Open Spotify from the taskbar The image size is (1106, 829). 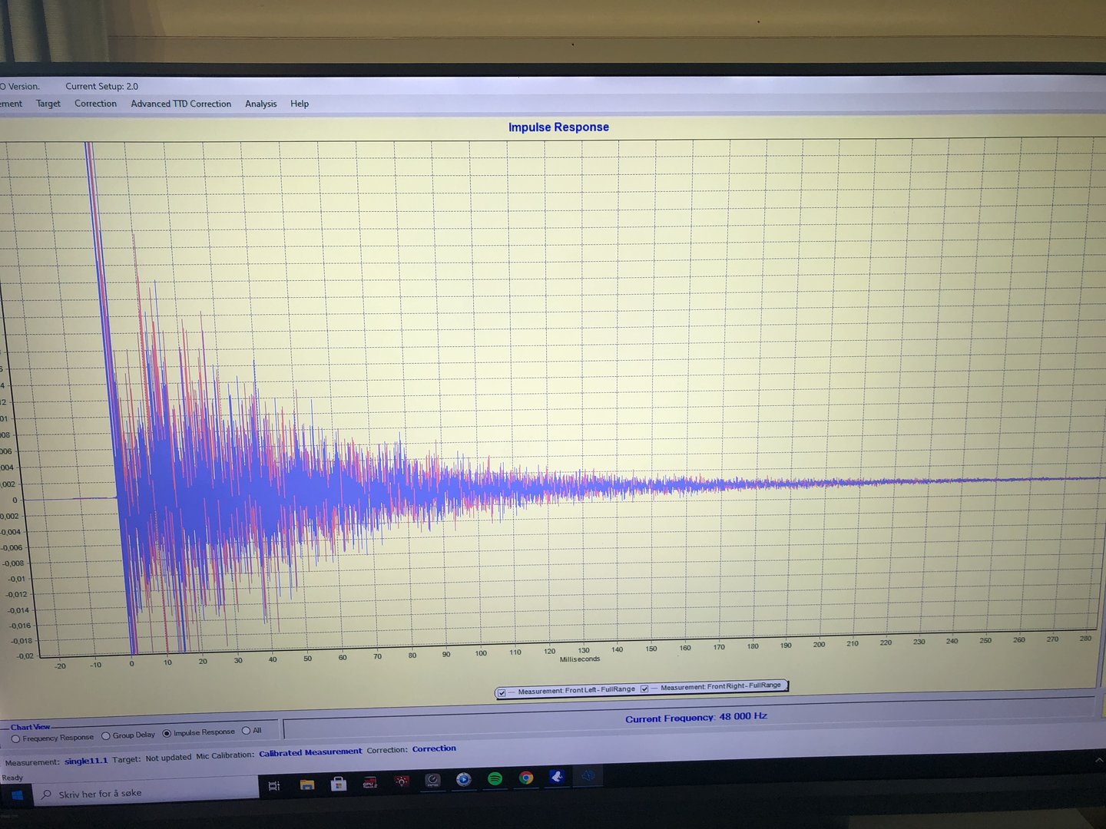495,779
